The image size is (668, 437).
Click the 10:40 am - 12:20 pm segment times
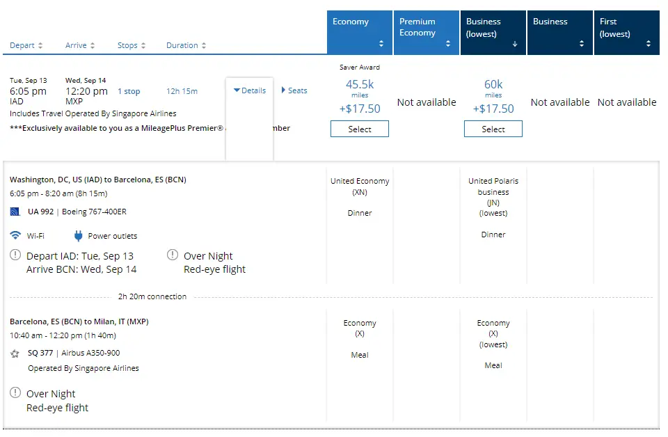pos(63,335)
